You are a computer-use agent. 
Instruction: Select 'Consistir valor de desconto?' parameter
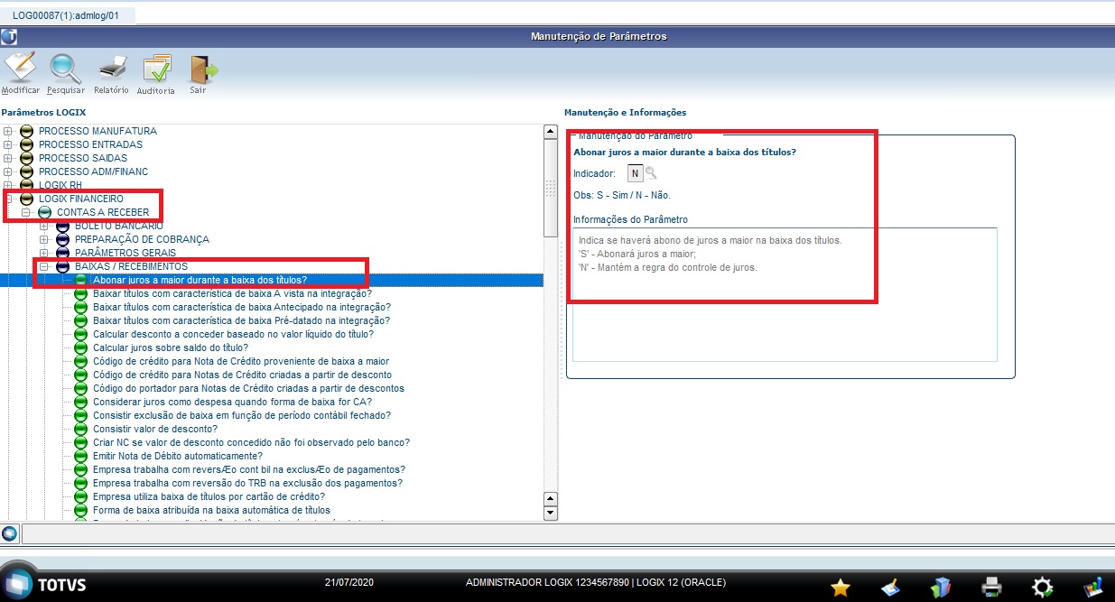[x=155, y=429]
